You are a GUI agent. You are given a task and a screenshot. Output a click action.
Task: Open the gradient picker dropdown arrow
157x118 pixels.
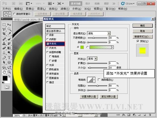click(112, 47)
